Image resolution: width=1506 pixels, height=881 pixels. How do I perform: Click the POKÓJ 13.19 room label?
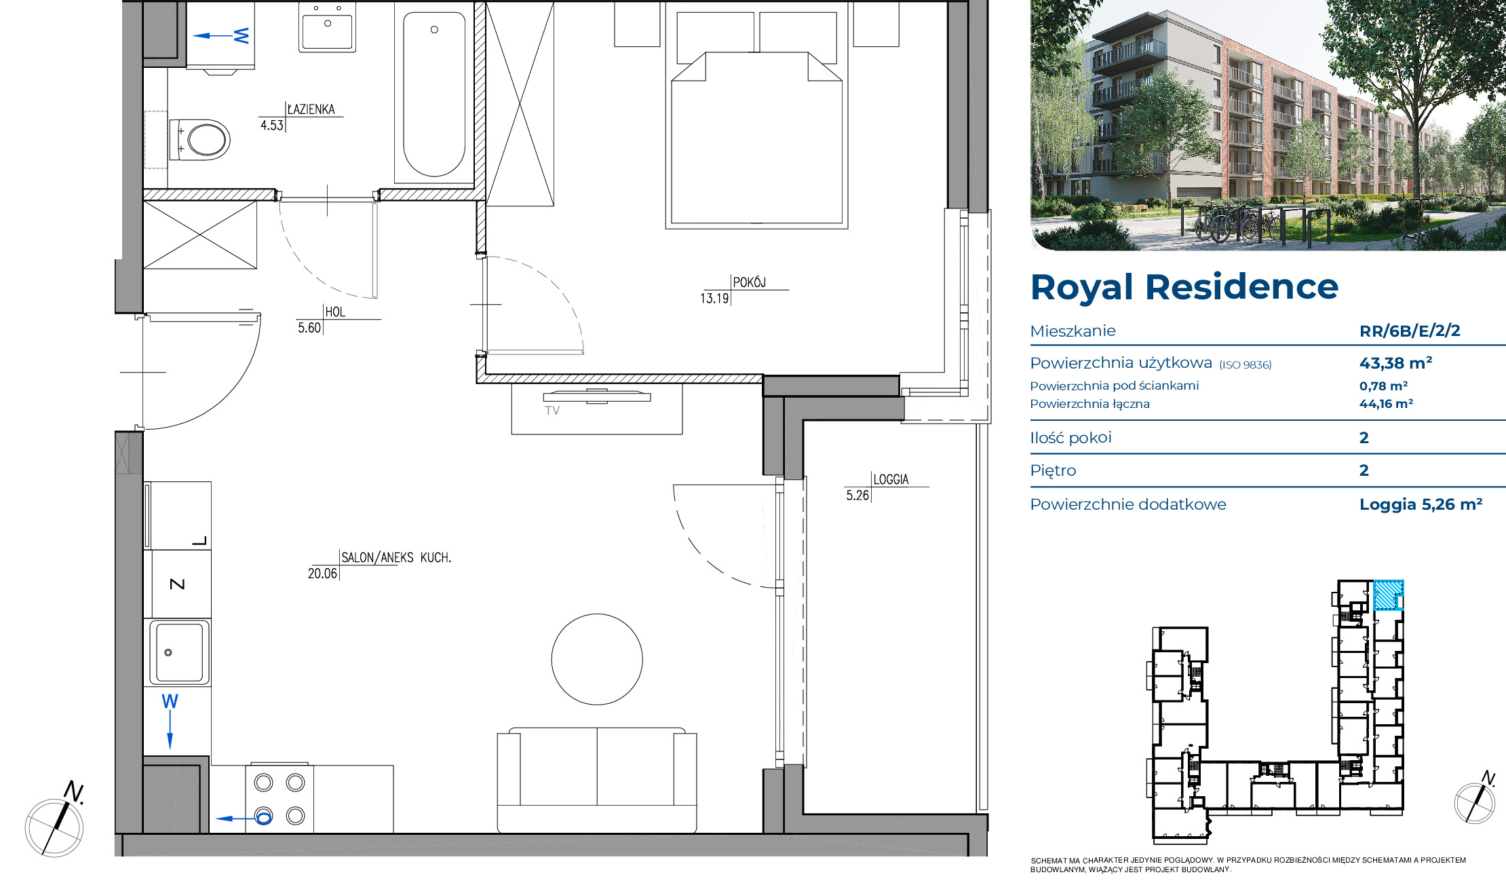click(744, 290)
